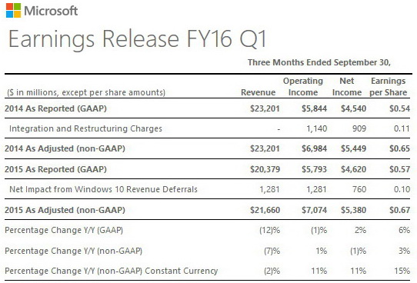This screenshot has width=417, height=283.
Task: Click the Three Months Ended September 30 header
Action: click(x=319, y=62)
